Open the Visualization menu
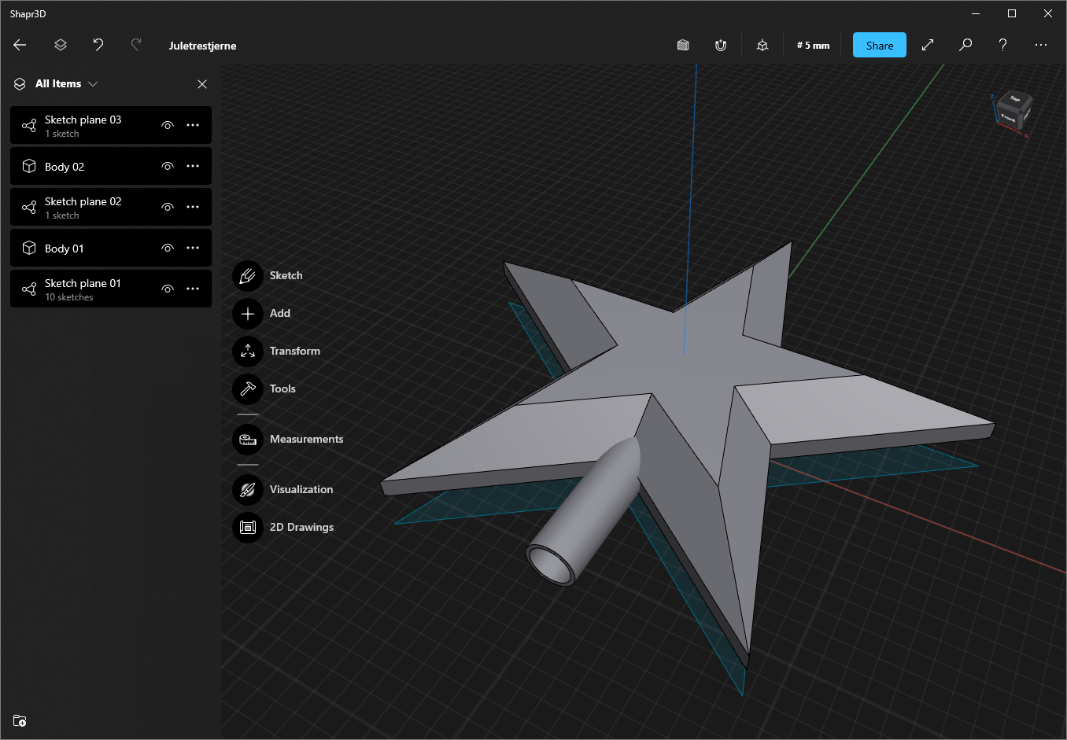The width and height of the screenshot is (1067, 740). (x=248, y=490)
